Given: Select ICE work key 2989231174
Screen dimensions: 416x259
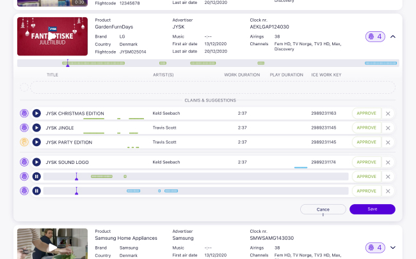Looking at the screenshot, I should 323,162.
